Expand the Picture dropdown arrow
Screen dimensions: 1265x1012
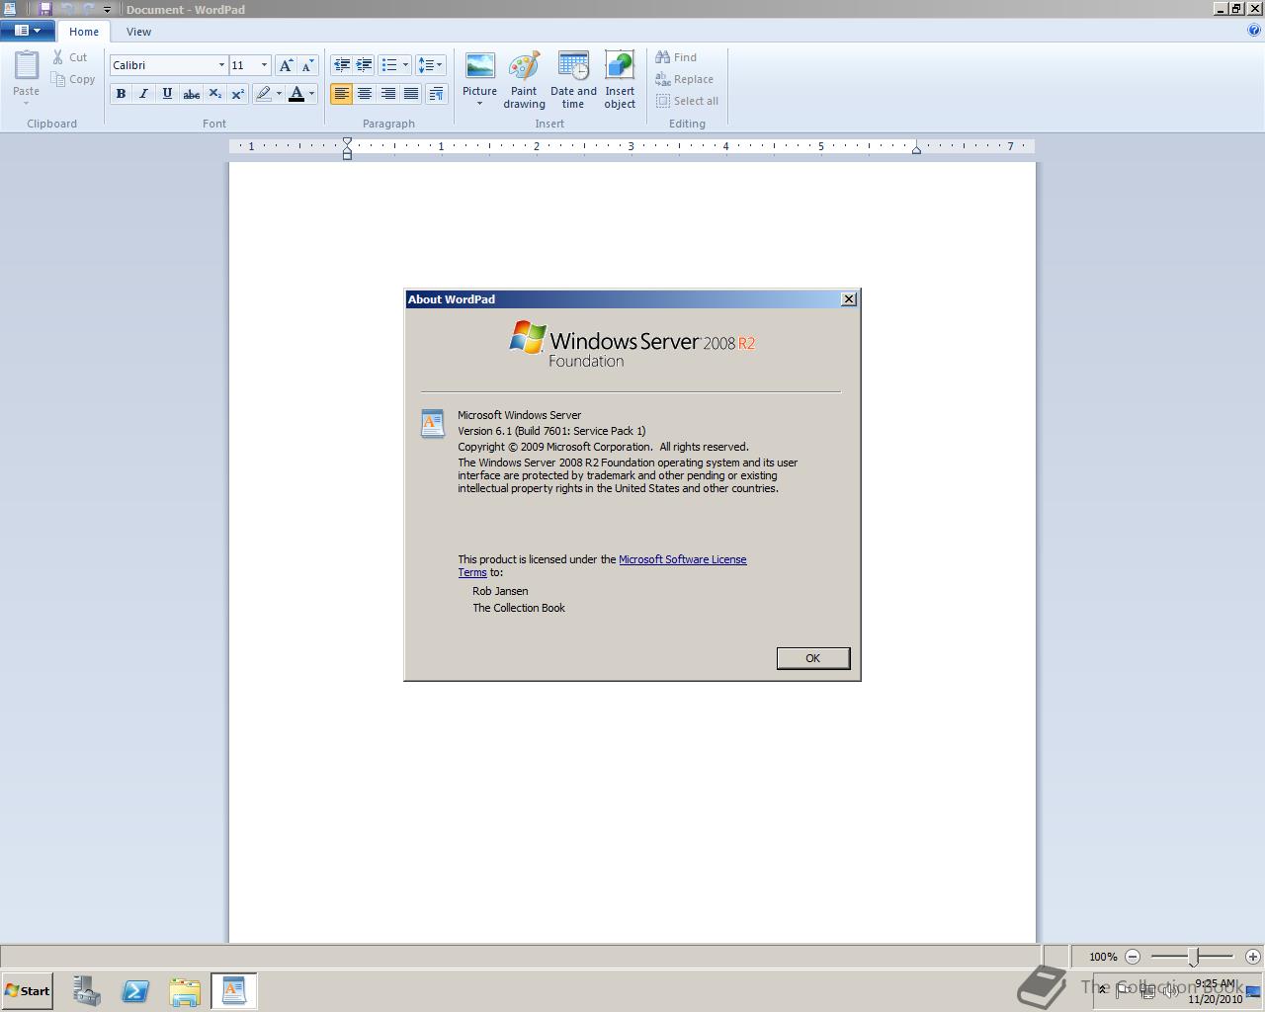pos(479,104)
